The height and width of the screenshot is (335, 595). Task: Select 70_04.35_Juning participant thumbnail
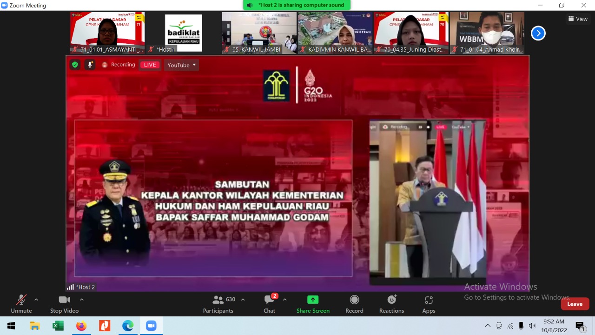(x=411, y=33)
